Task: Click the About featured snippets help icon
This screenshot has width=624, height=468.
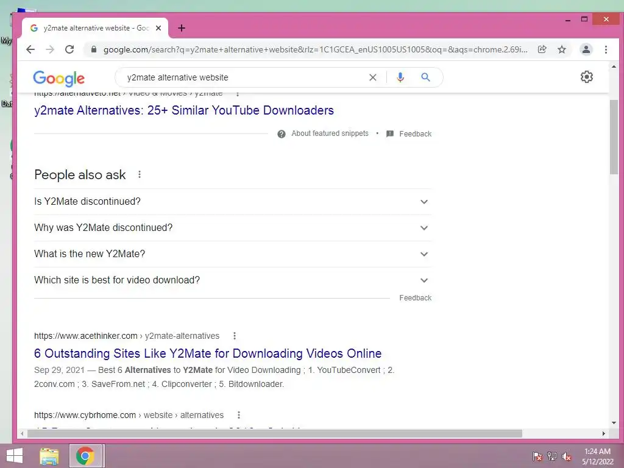Action: click(x=282, y=134)
